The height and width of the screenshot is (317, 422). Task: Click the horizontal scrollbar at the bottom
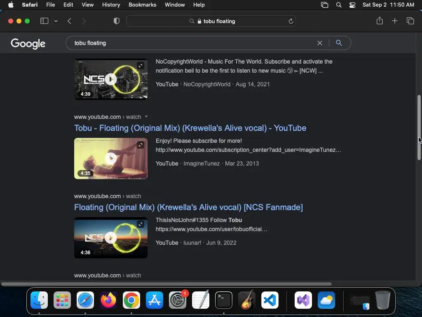[166, 284]
